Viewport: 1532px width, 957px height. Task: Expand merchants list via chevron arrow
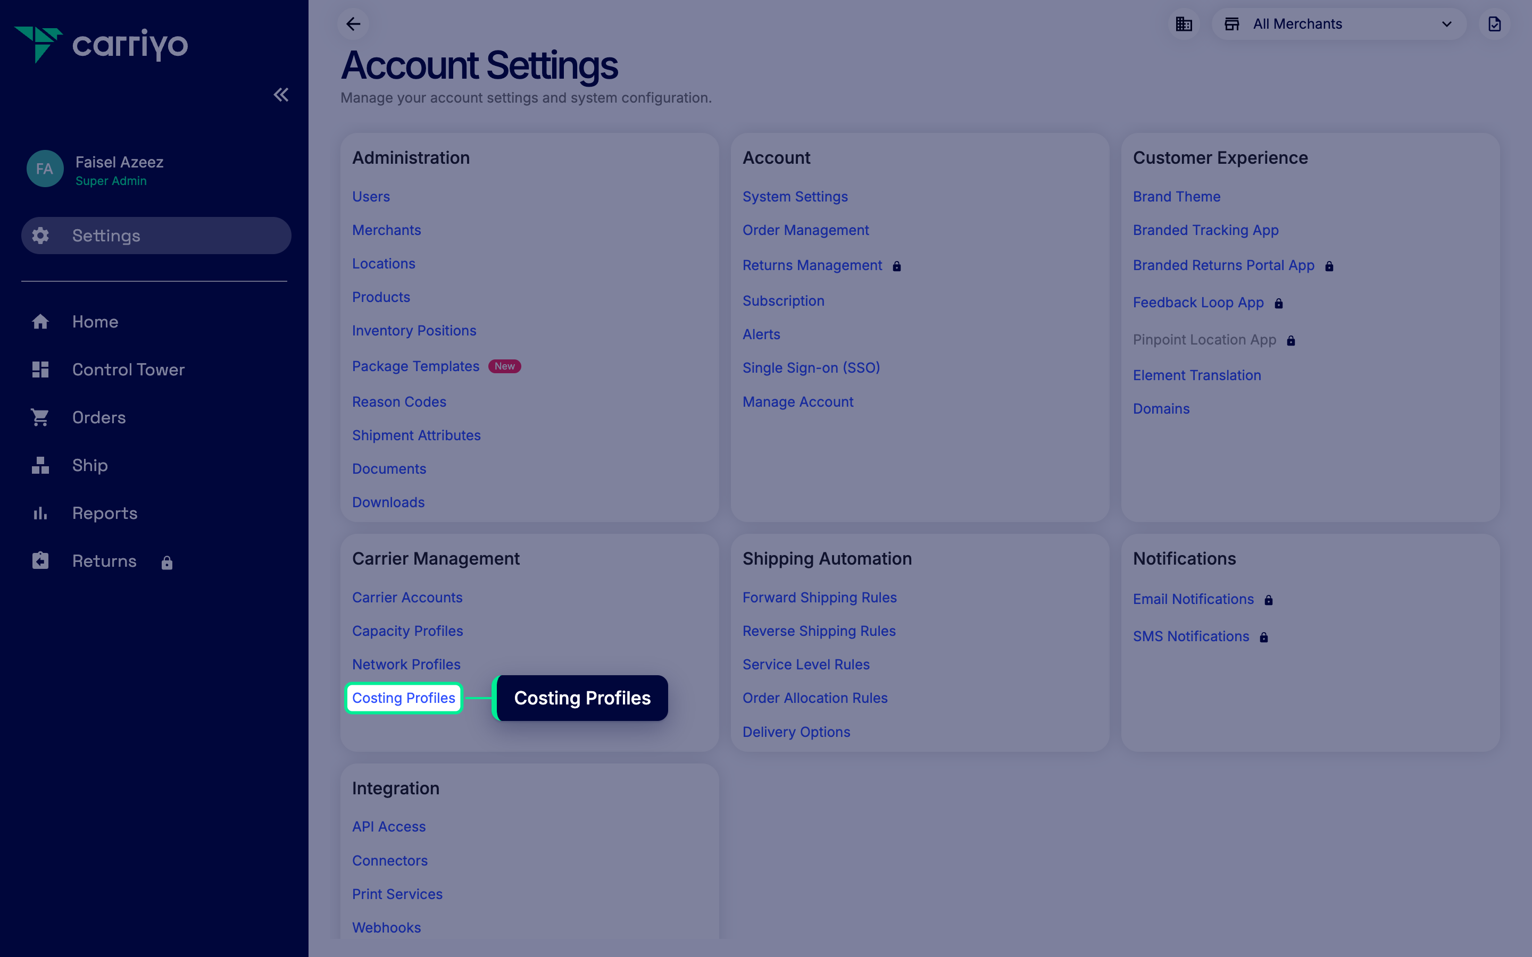1446,24
